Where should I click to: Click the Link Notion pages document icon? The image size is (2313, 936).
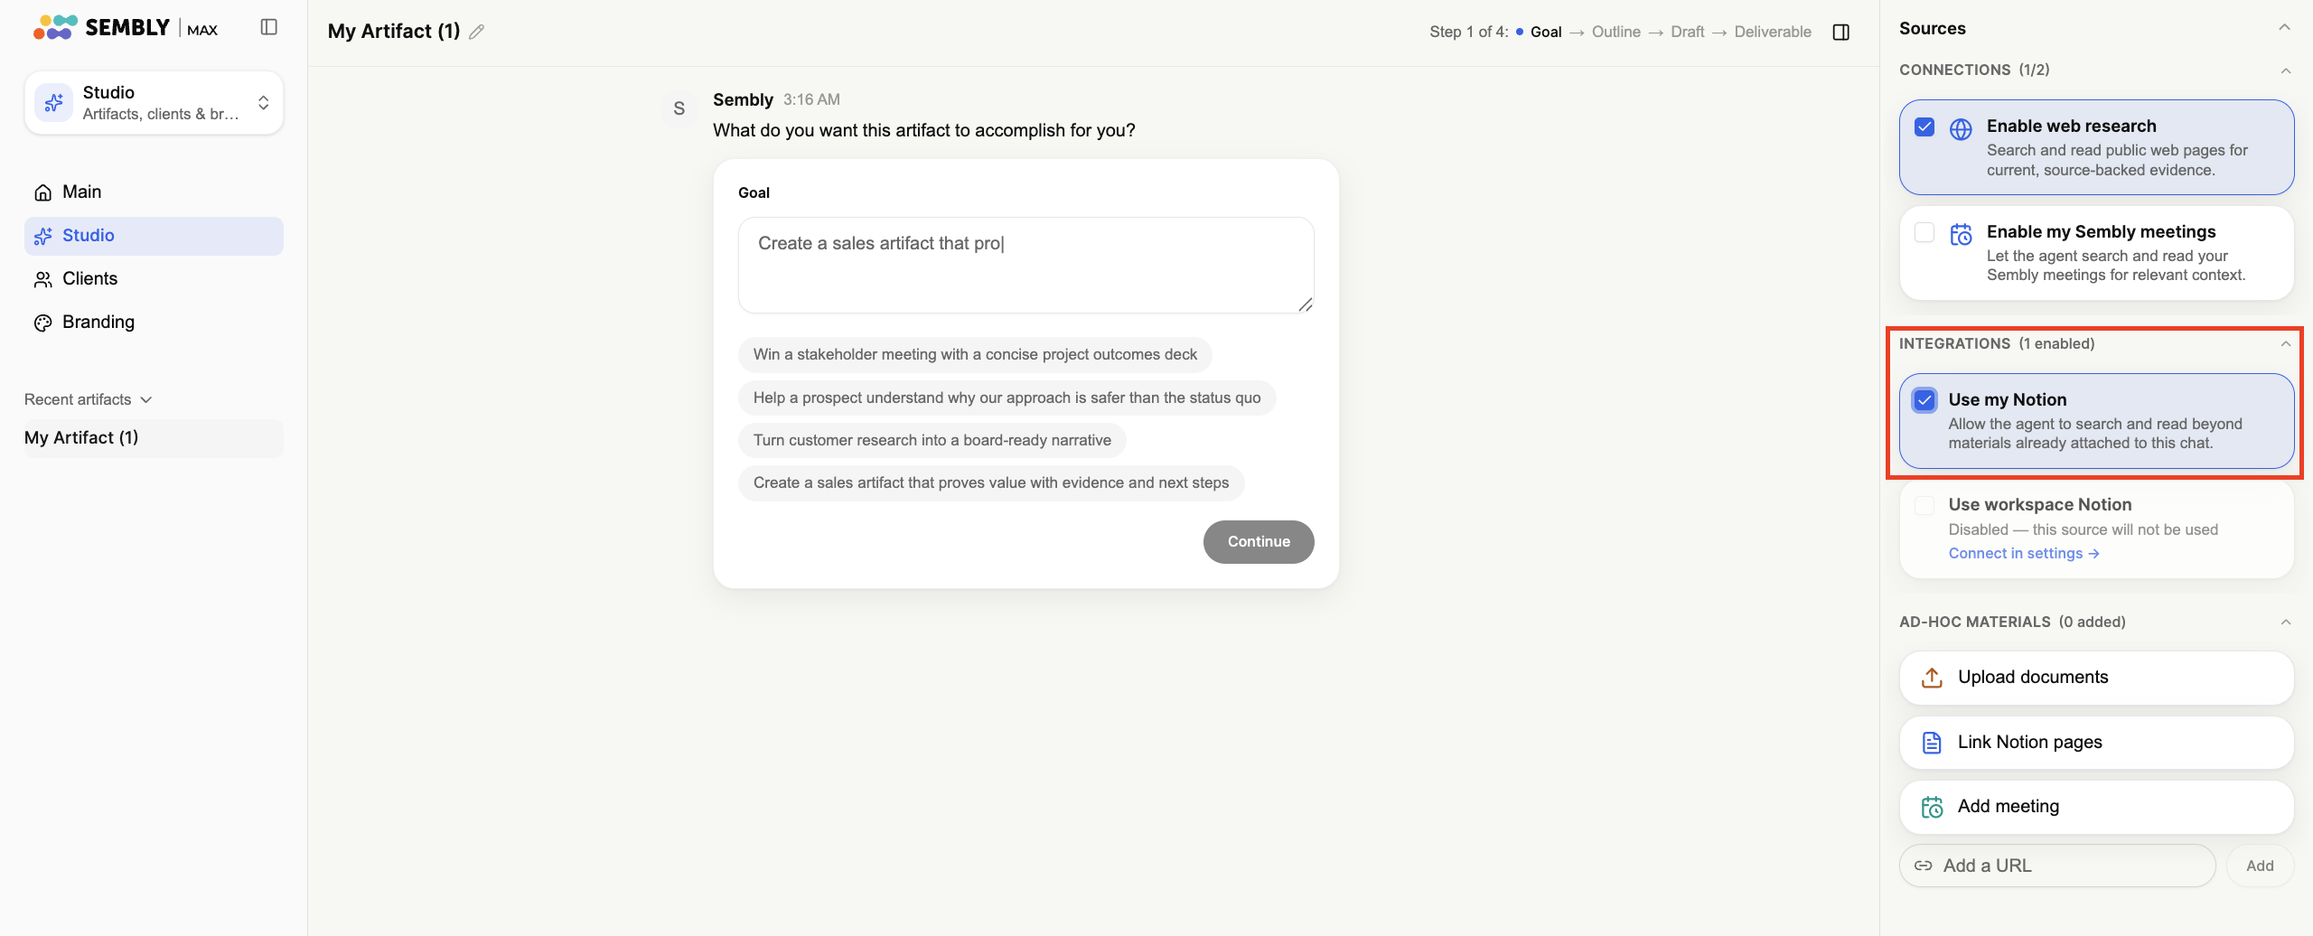point(1932,743)
